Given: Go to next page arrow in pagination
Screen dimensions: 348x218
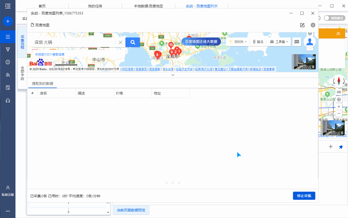Looking at the screenshot, I should pyautogui.click(x=179, y=183).
